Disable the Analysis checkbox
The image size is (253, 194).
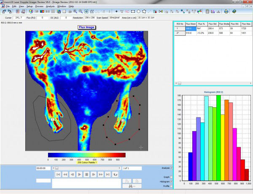(172, 168)
